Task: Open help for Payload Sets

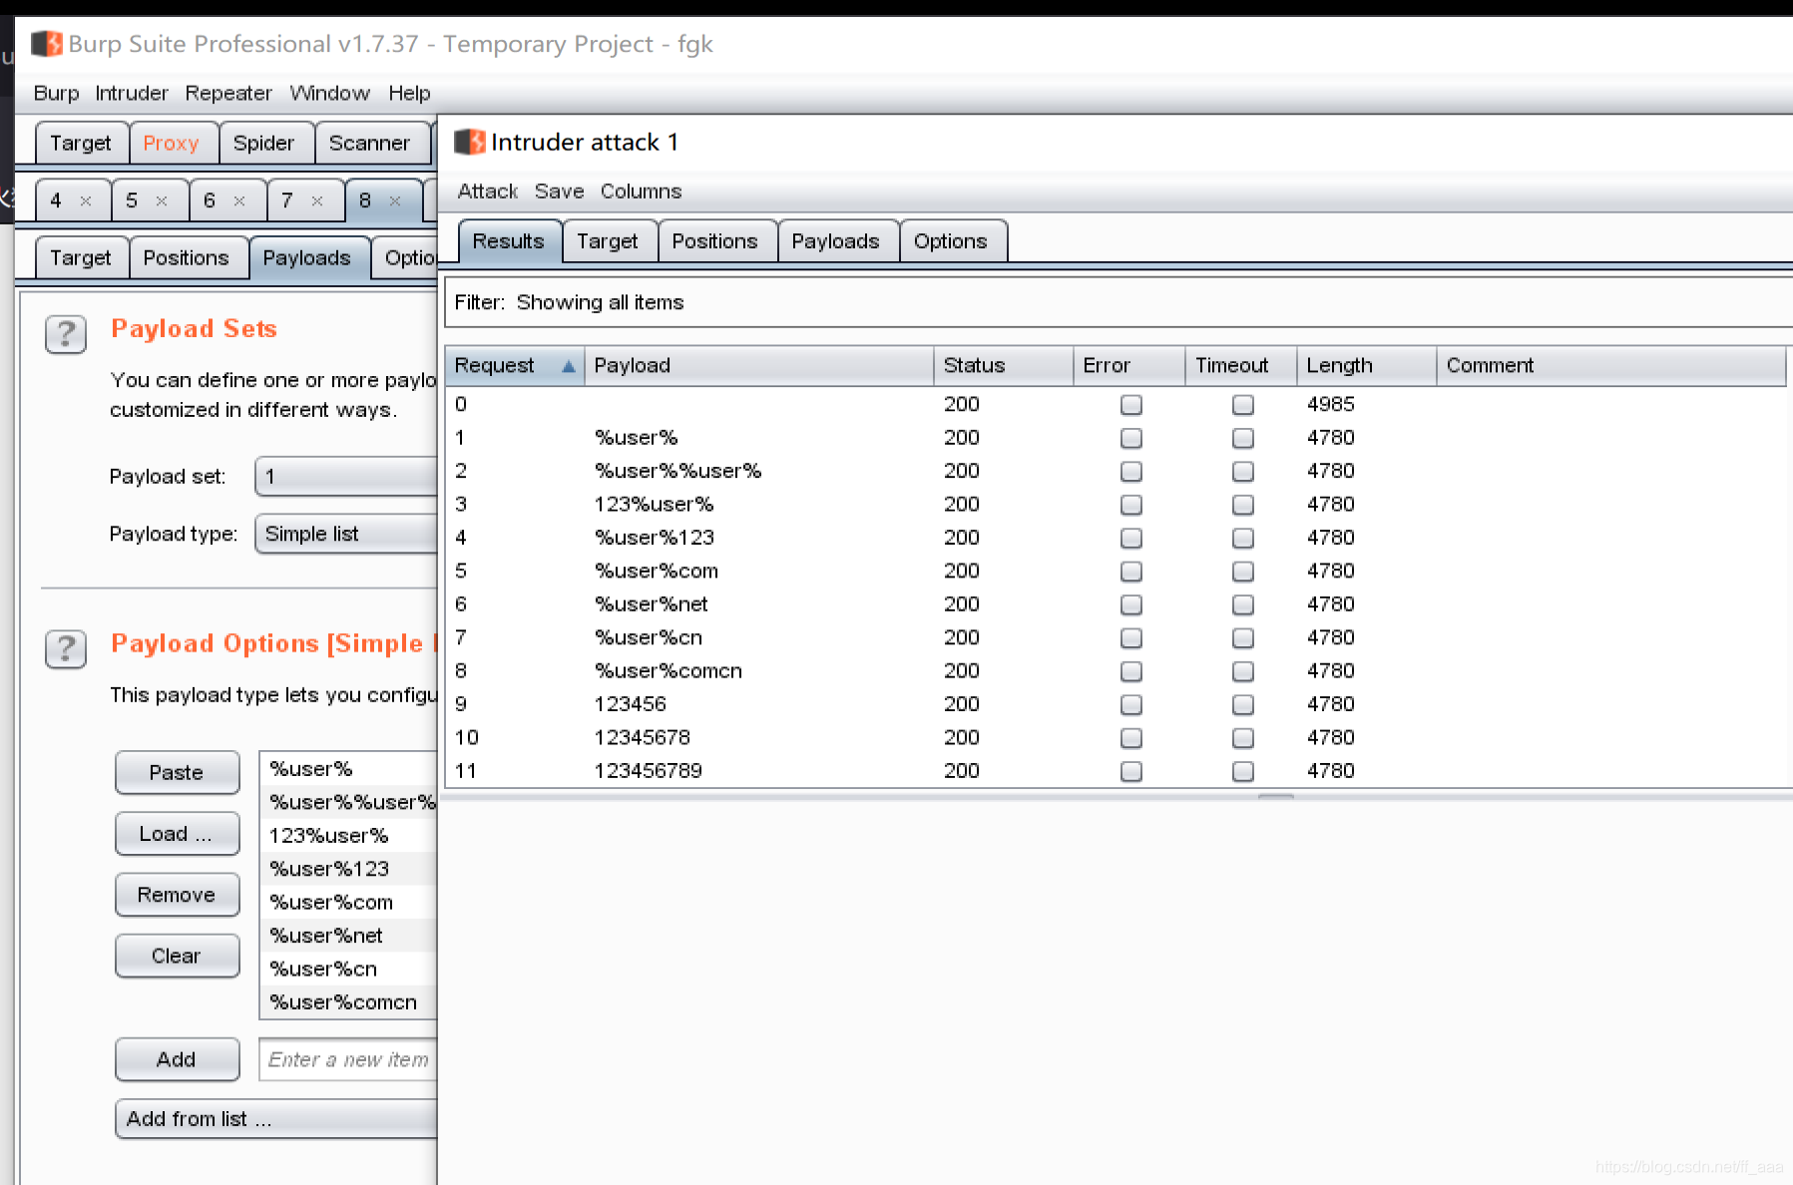Action: (x=66, y=335)
